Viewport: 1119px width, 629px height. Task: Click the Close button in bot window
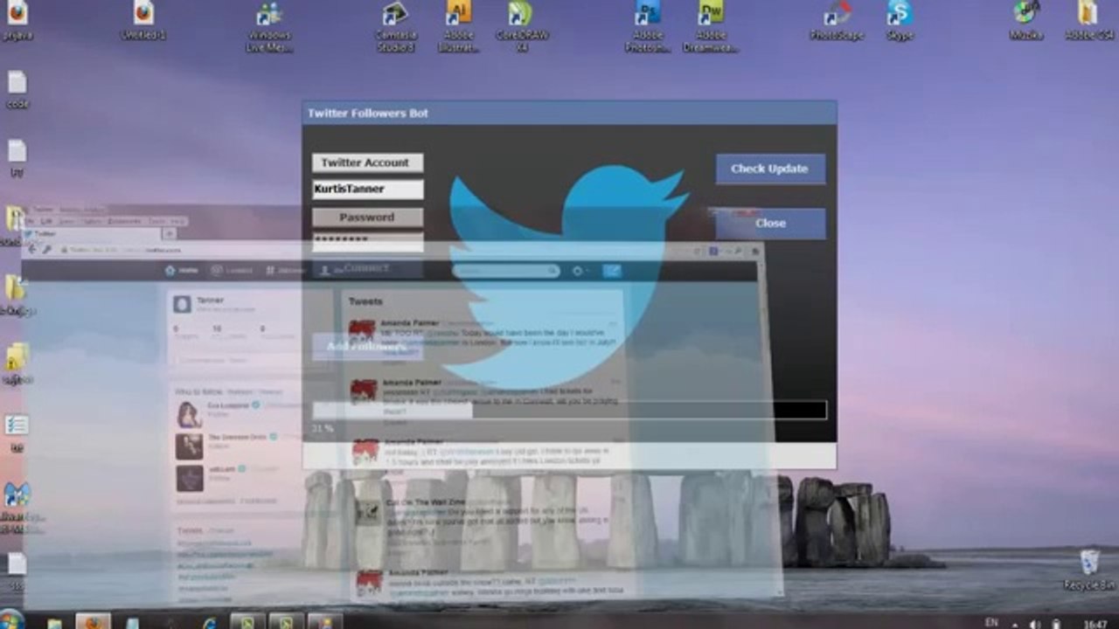(770, 224)
